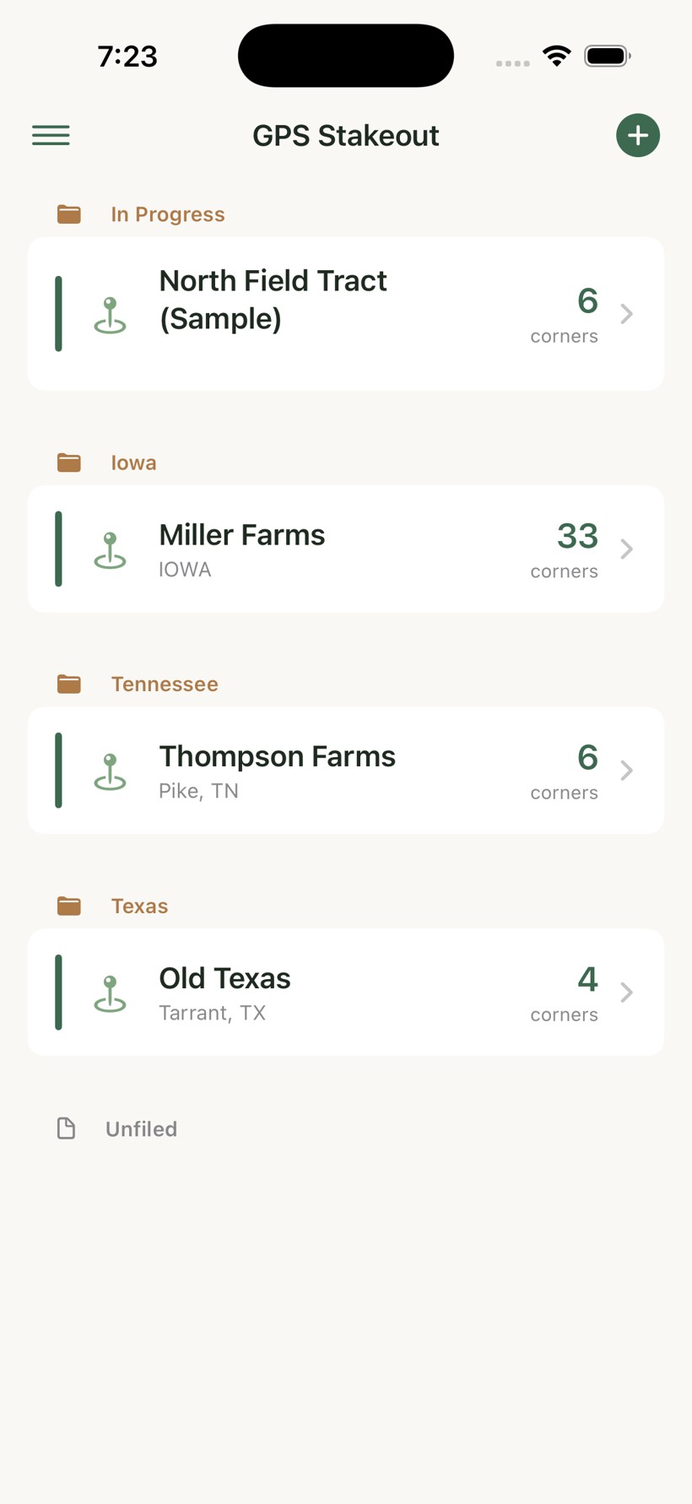Select the In Progress section header
The height and width of the screenshot is (1504, 692).
tap(168, 214)
